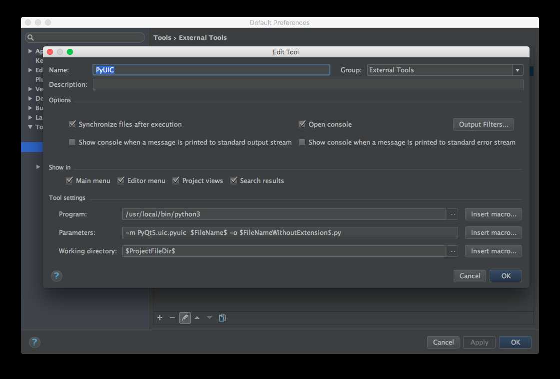Click the Name field containing PyUIC

coord(211,70)
